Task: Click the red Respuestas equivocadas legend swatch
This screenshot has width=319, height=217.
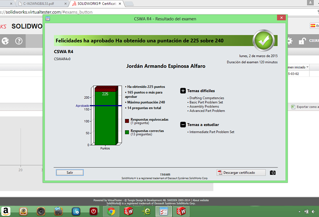Action: tap(127, 121)
